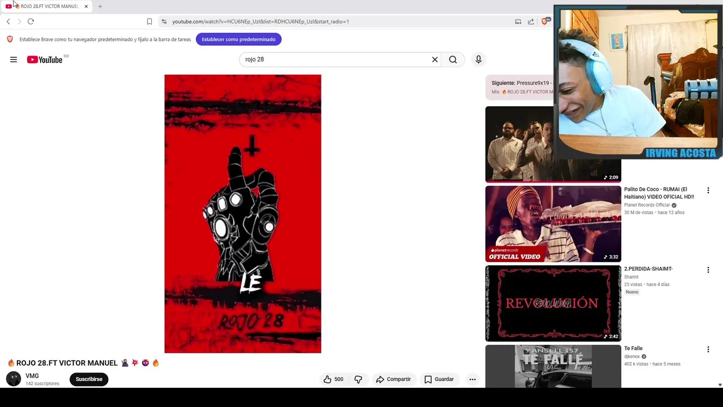Like the video with thumbs up
This screenshot has width=723, height=407.
click(333, 379)
